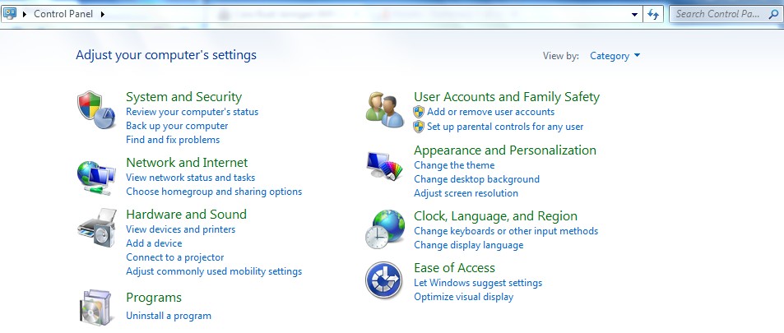Open the Programs heading
This screenshot has height=333, width=784.
click(x=154, y=298)
